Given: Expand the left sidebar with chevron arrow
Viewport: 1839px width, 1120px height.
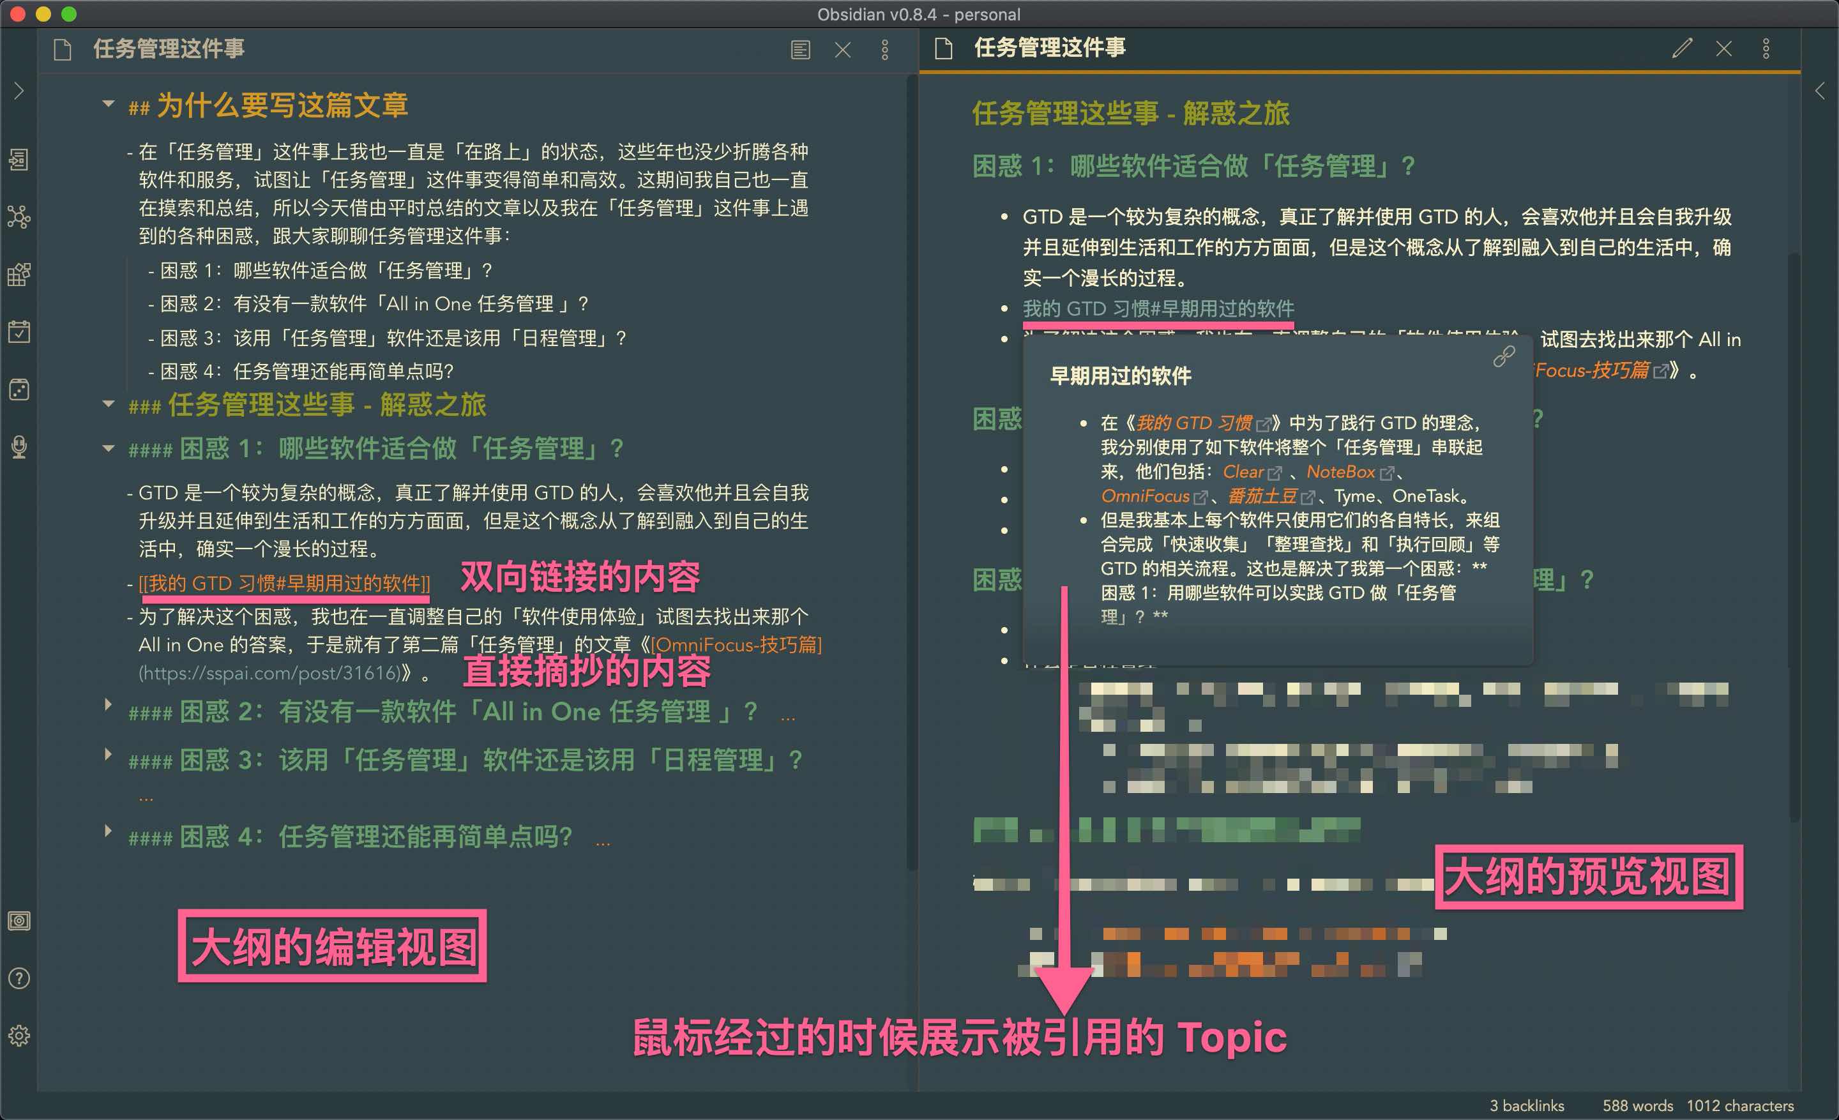Looking at the screenshot, I should click(x=19, y=91).
